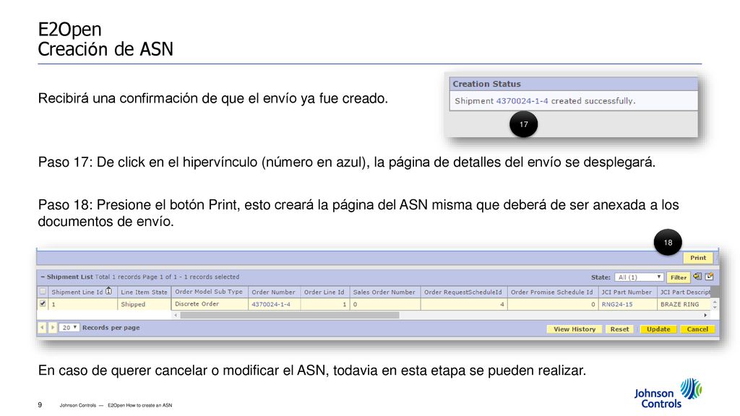Open part number RNG24-15 link
Viewport: 740px width, 416px height.
pos(617,304)
